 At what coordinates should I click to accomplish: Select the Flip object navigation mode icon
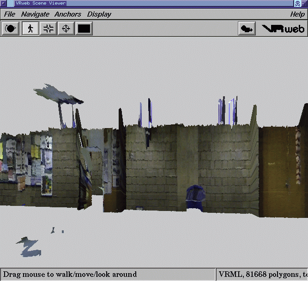[x=11, y=29]
